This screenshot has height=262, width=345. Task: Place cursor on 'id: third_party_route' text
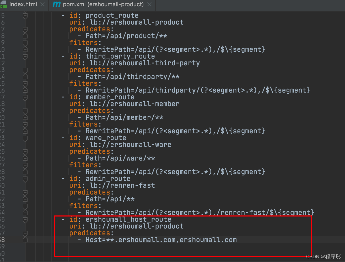(112, 56)
